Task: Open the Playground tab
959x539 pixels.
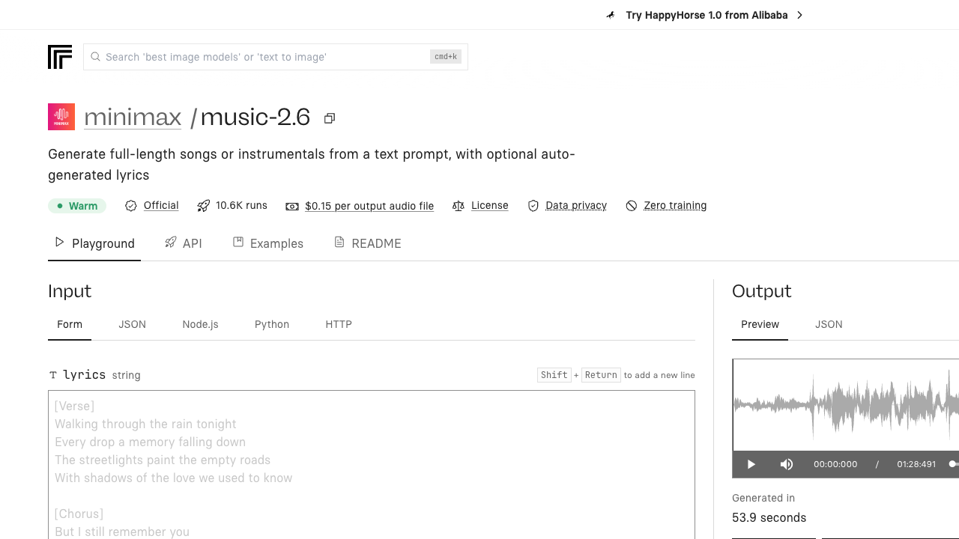Action: (x=94, y=243)
